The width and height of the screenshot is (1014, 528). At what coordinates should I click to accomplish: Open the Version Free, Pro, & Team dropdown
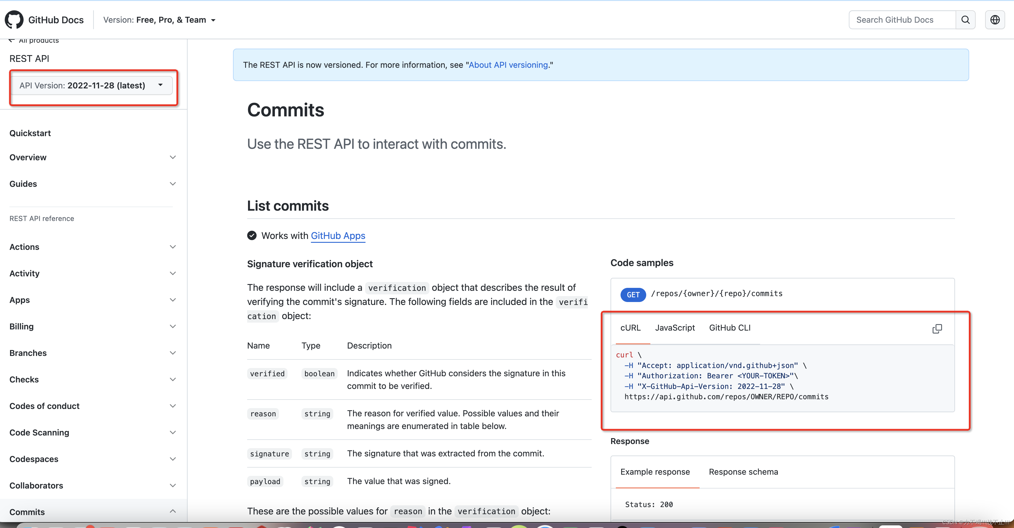(x=160, y=20)
